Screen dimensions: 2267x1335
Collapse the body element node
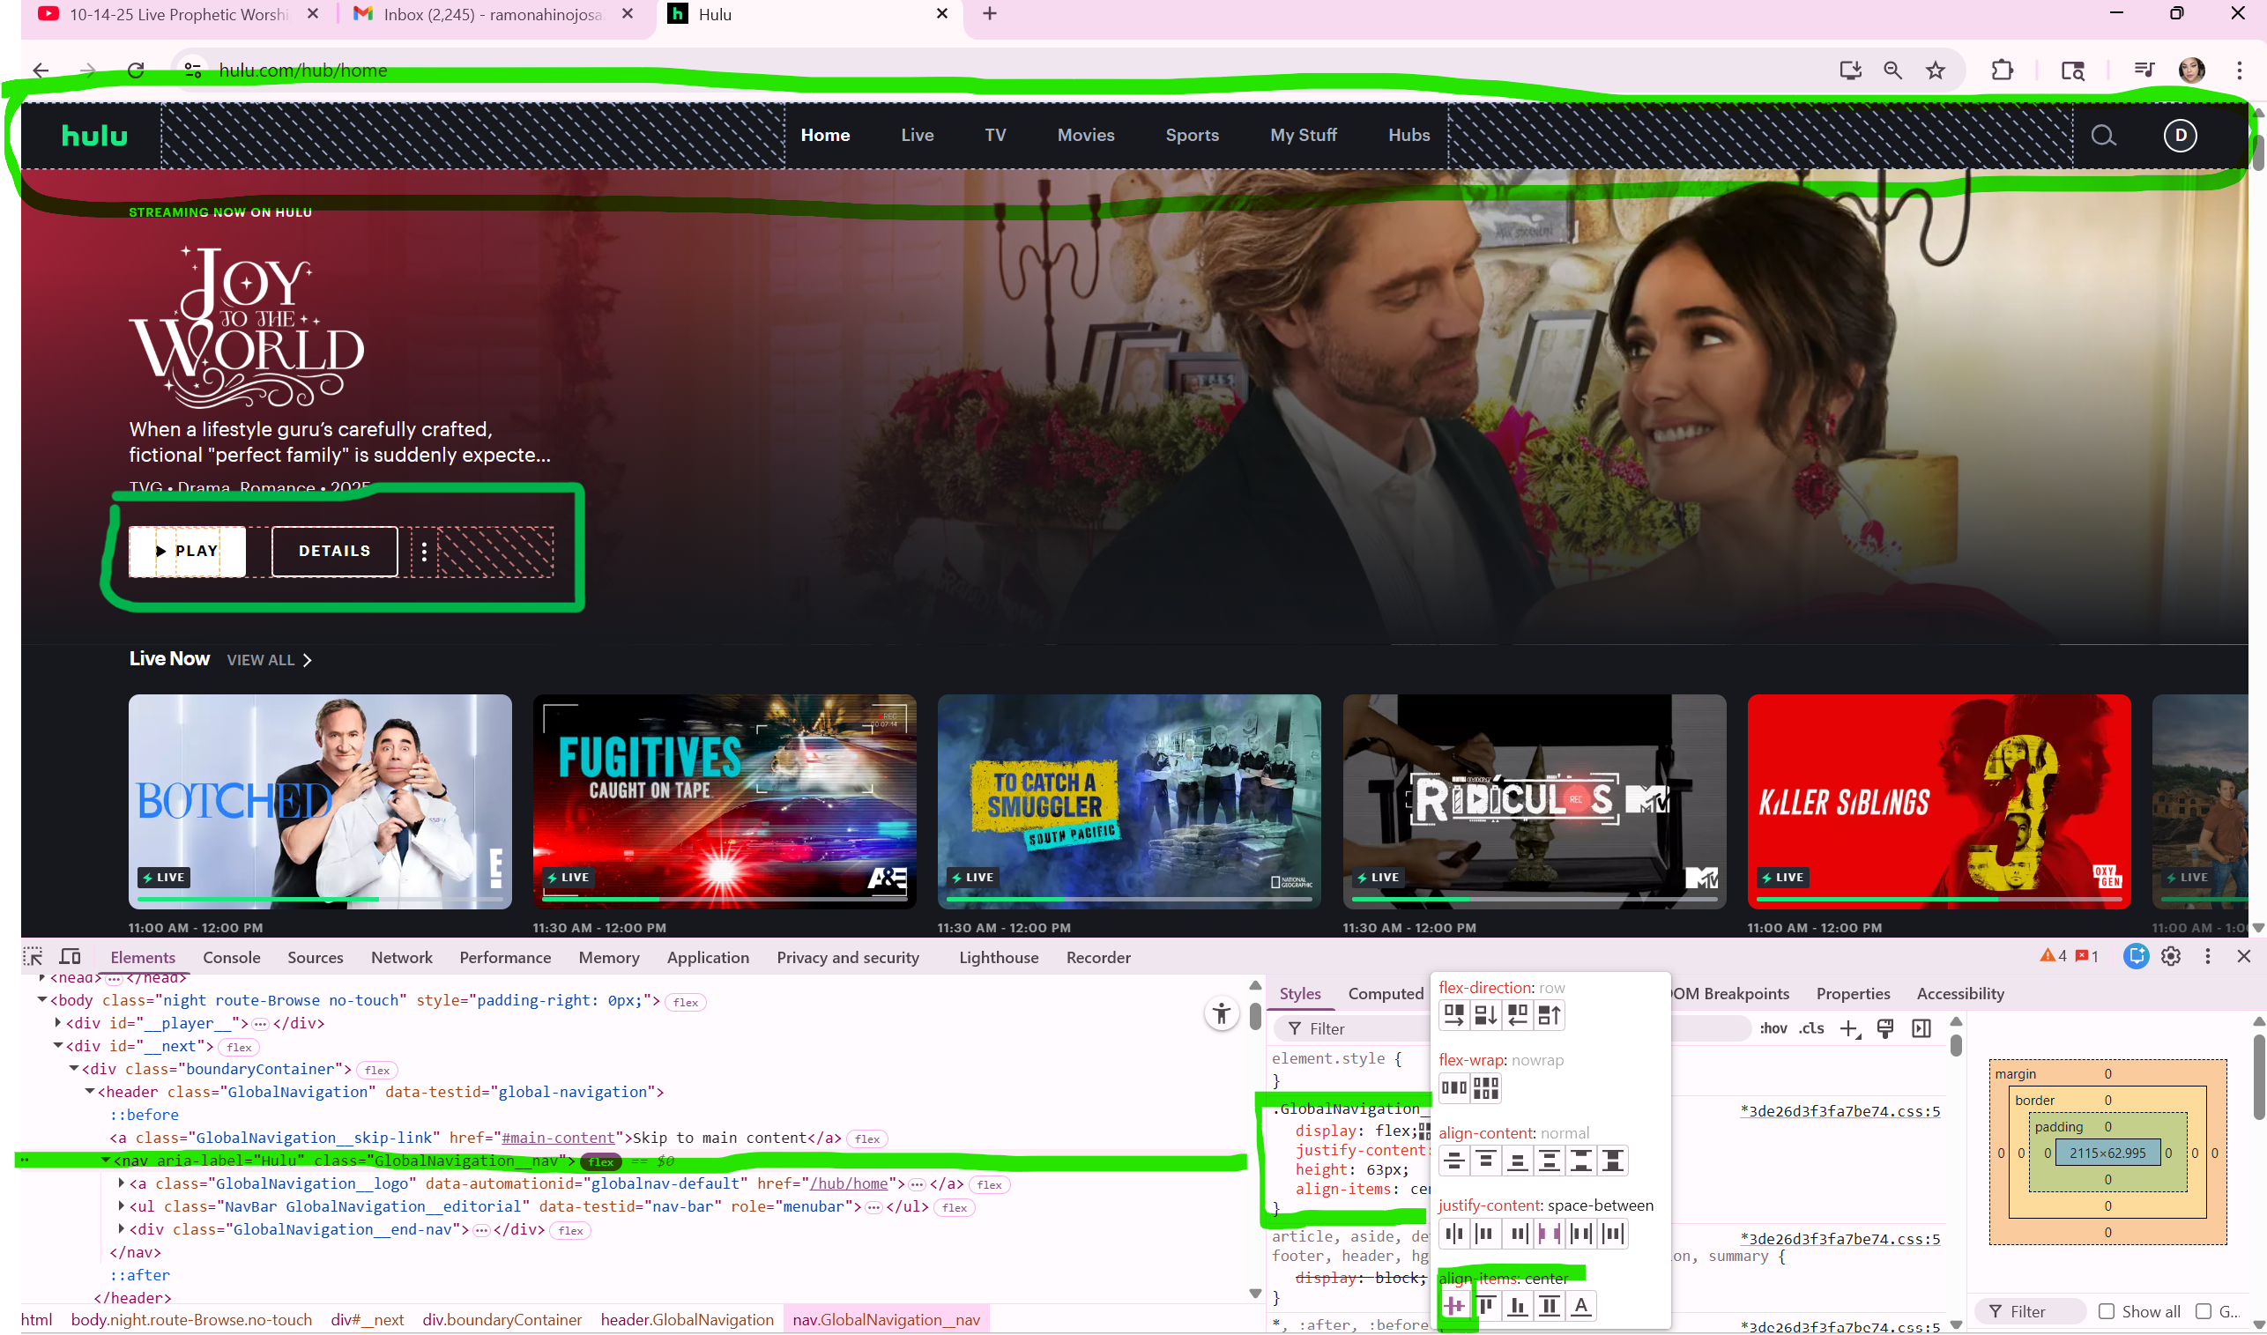pos(41,999)
